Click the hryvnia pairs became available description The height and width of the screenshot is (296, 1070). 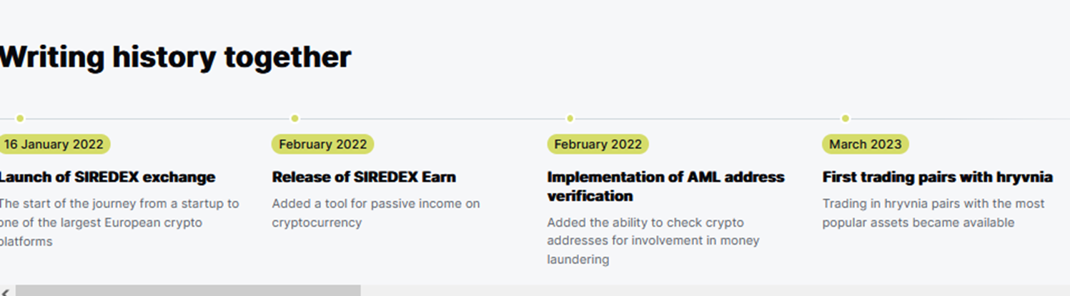pos(933,213)
